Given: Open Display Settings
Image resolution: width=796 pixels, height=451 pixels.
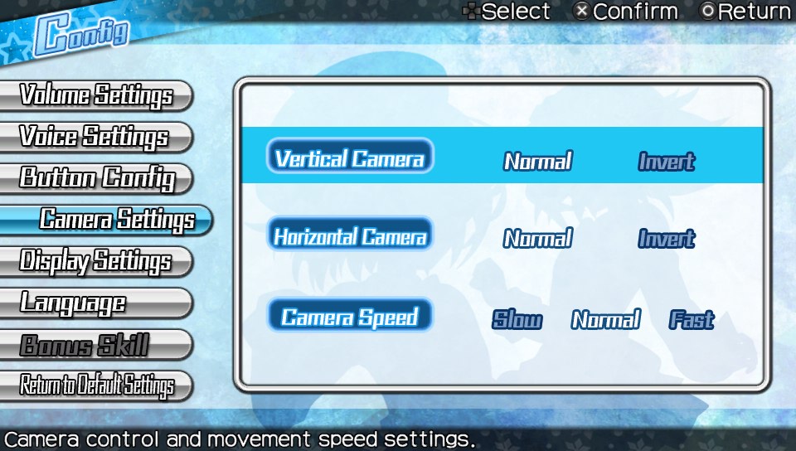Looking at the screenshot, I should pos(96,261).
